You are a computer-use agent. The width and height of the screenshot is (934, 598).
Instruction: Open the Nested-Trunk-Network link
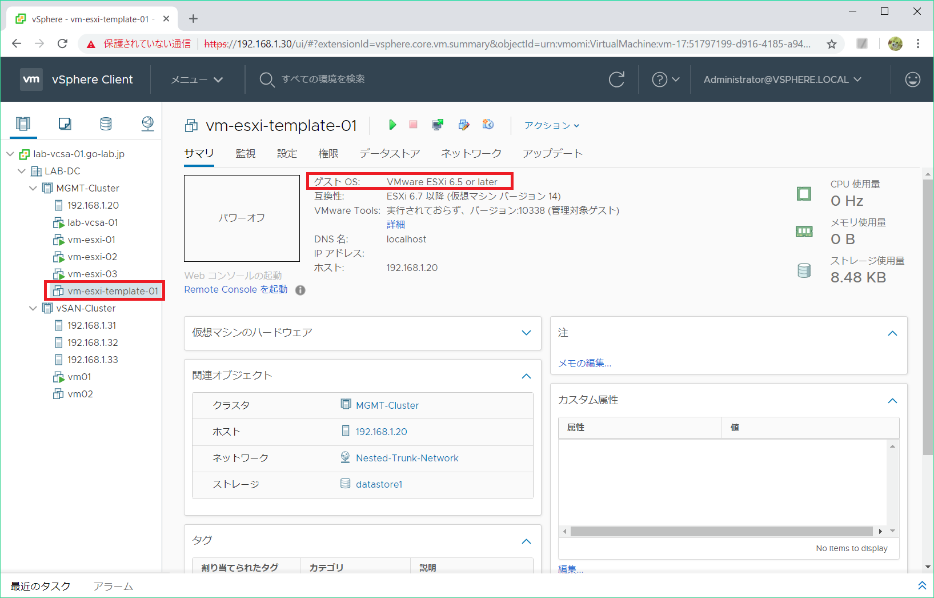[x=407, y=458]
